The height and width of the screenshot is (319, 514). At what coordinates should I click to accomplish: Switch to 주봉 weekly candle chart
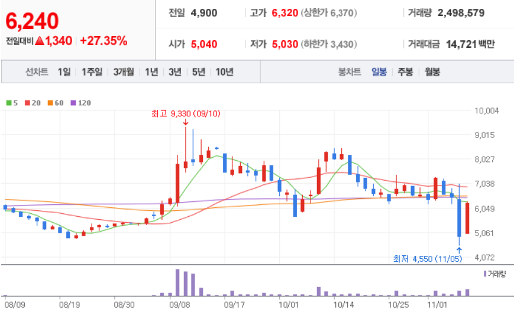point(406,71)
